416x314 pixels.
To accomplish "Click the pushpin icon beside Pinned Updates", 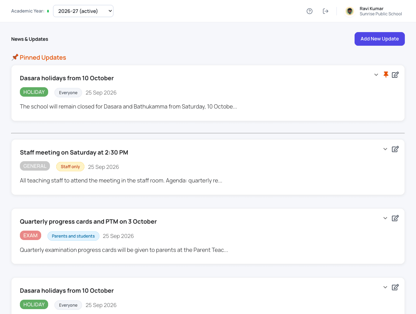I will (x=15, y=57).
